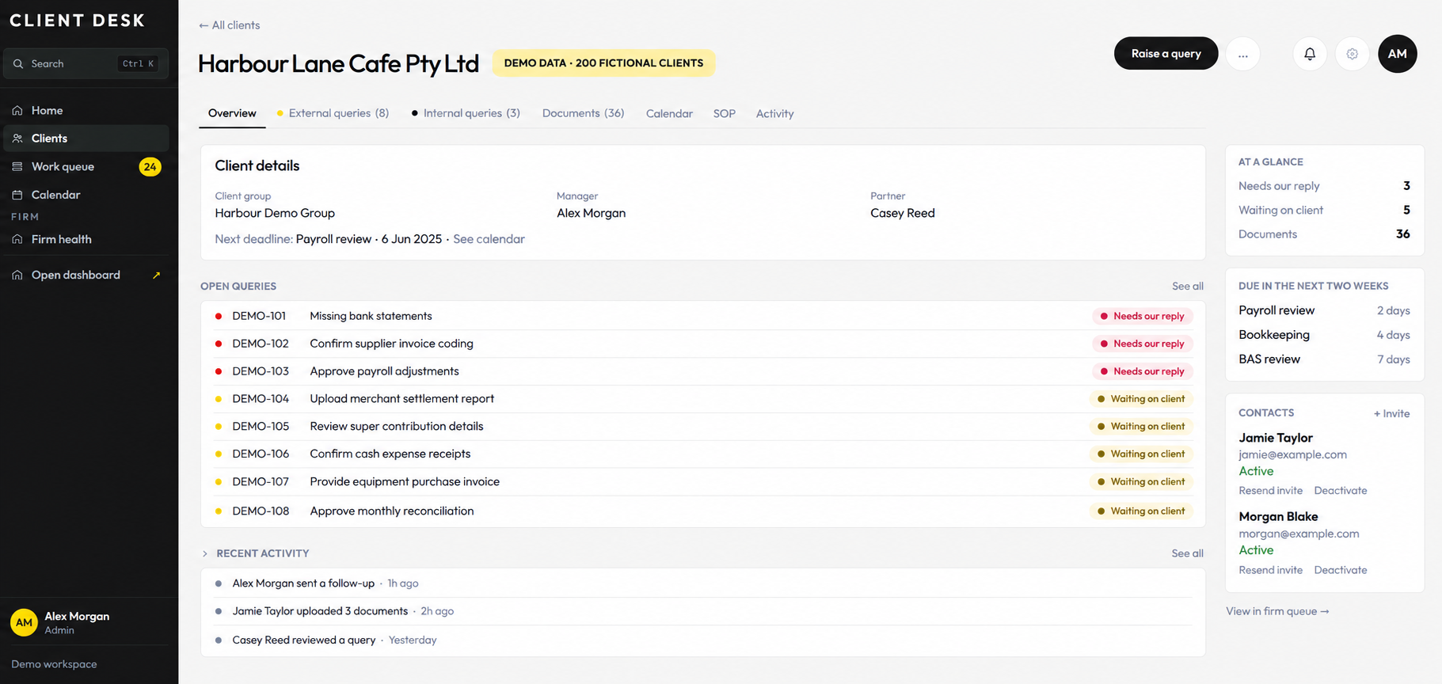
Task: Resend invite to Jamie Taylor
Action: (x=1270, y=491)
